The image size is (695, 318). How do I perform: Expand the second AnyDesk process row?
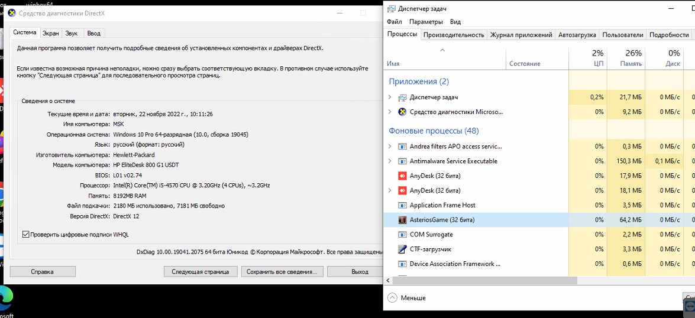390,190
